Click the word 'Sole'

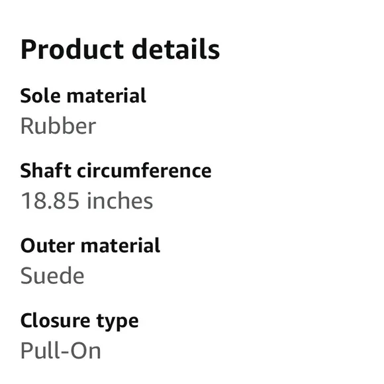coord(40,96)
